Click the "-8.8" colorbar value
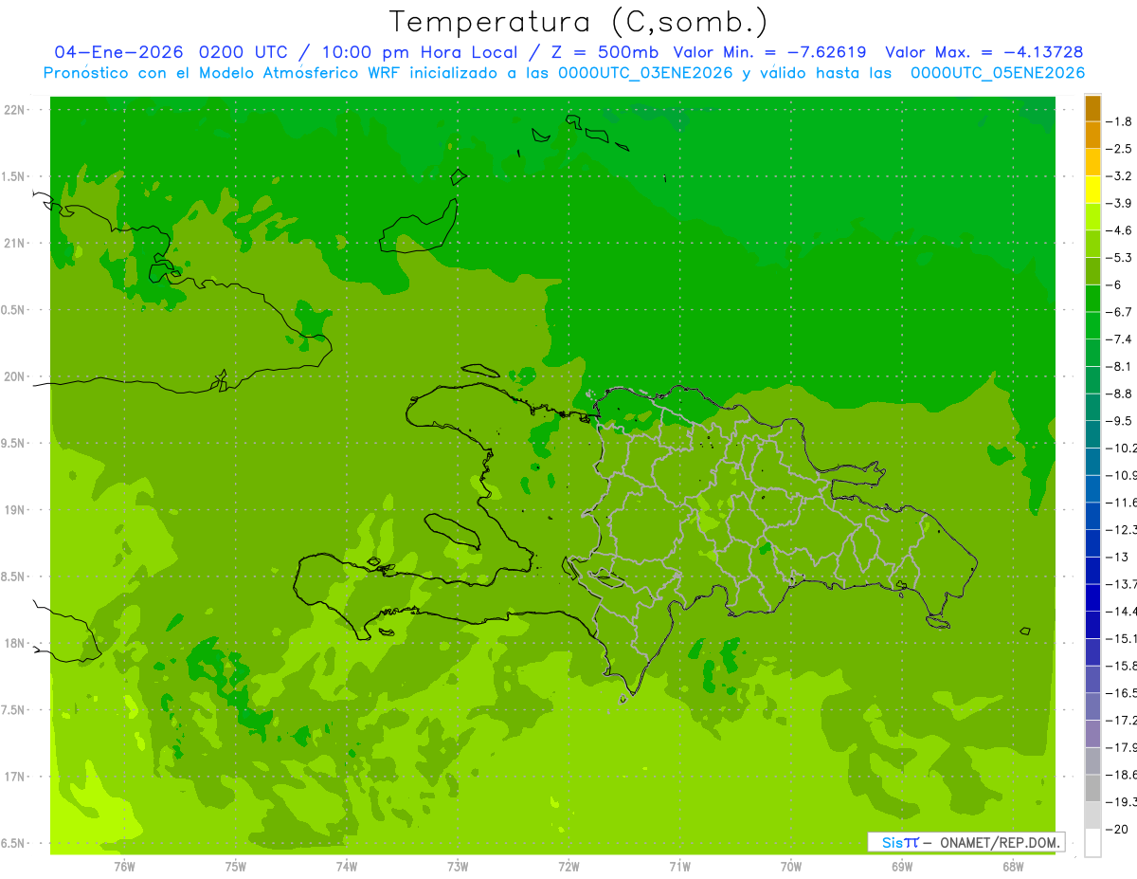 tap(1119, 394)
